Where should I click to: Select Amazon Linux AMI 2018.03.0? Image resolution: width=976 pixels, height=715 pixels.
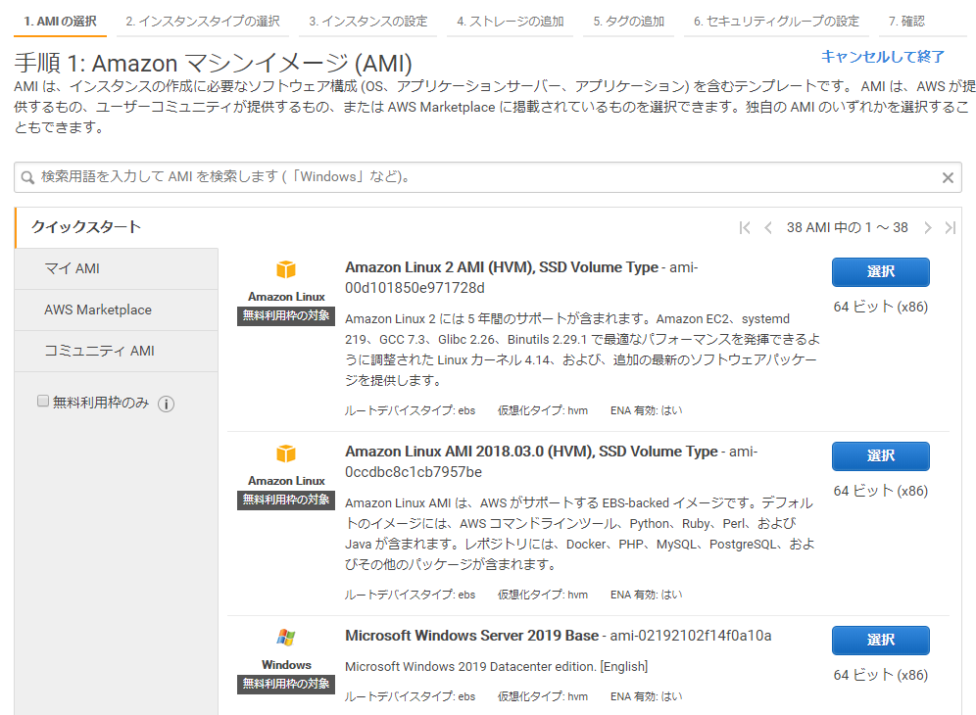[881, 456]
